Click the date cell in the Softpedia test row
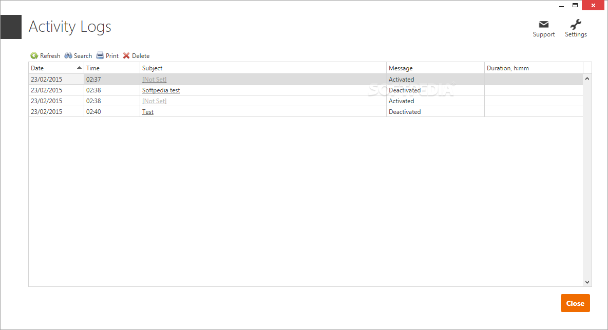Viewport: 608px width, 330px height. pyautogui.click(x=56, y=90)
